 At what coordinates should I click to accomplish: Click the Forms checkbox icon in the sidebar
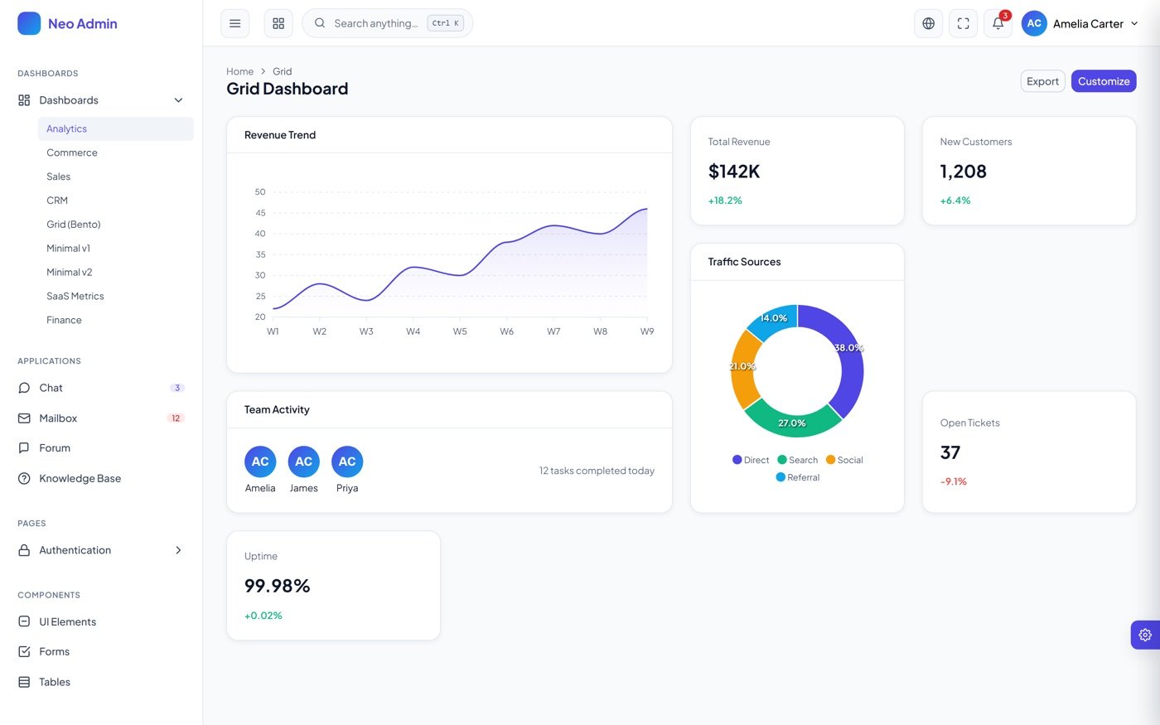(24, 651)
